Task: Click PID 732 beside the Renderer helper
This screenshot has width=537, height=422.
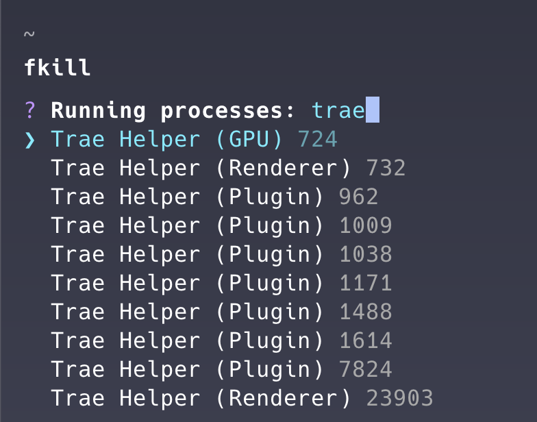Action: 386,169
